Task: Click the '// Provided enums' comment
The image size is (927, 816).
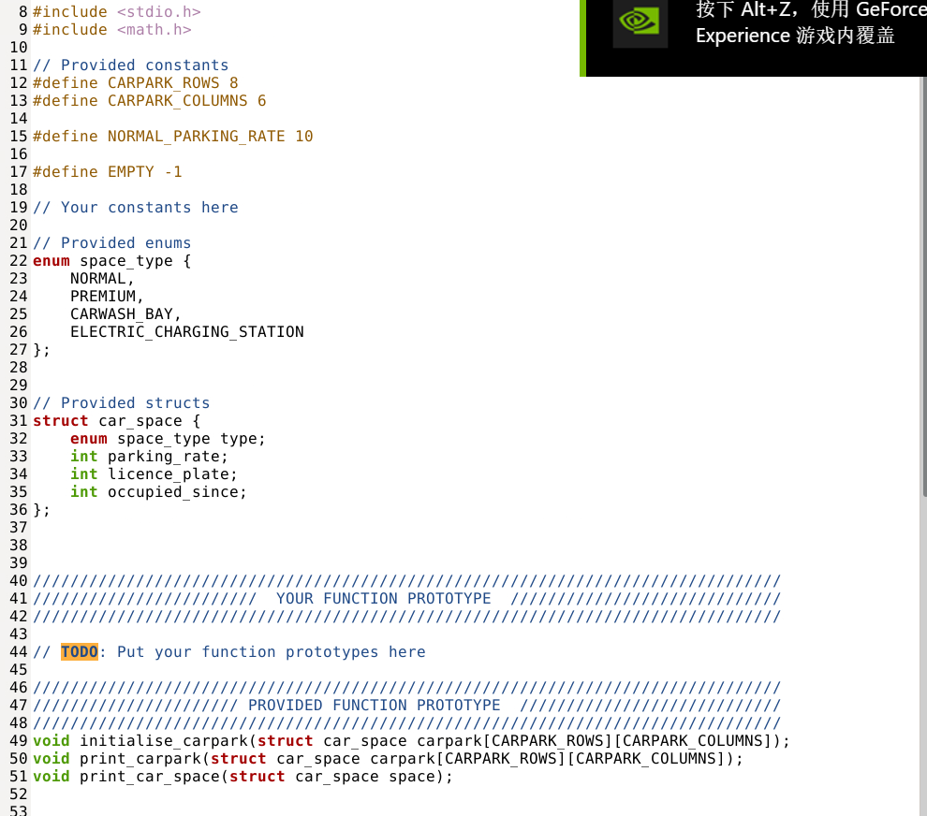Action: (112, 243)
